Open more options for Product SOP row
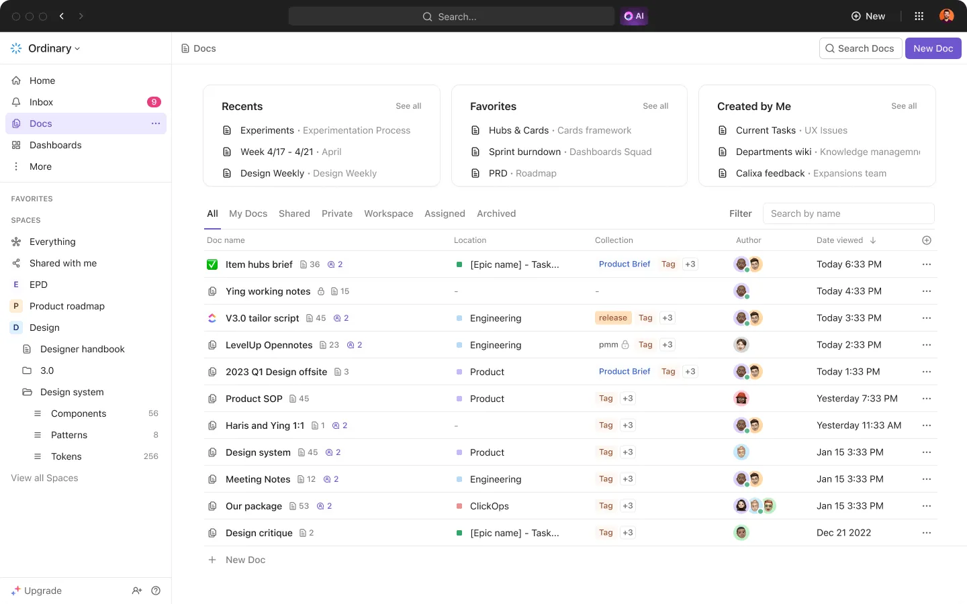 pos(927,399)
